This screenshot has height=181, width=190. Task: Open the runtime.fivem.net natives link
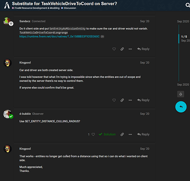click(x=59, y=36)
